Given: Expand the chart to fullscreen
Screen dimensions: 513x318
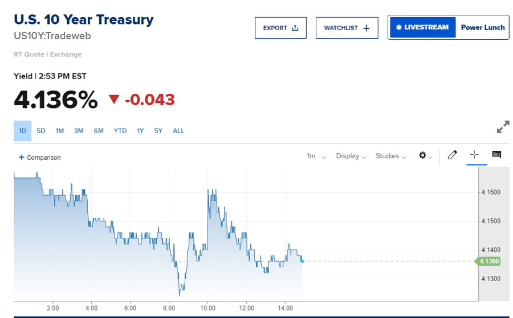Looking at the screenshot, I should (x=503, y=127).
